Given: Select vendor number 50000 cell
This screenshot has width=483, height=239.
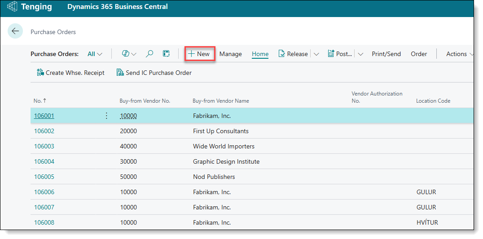Looking at the screenshot, I should point(128,177).
